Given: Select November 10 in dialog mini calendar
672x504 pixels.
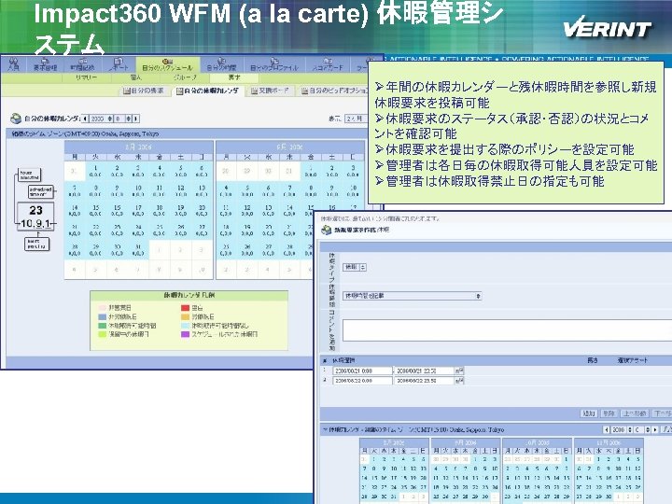Looking at the screenshot, I should click(x=619, y=469).
